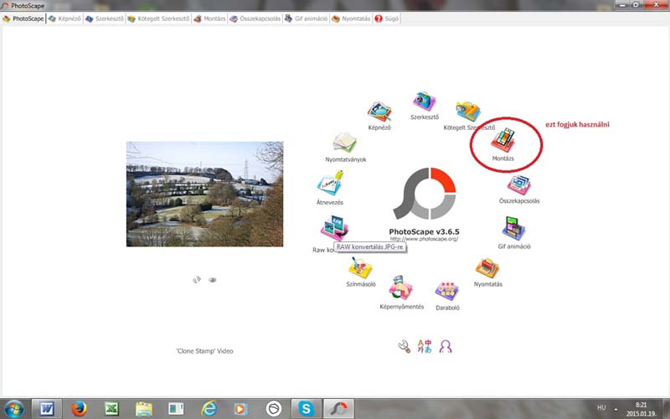The image size is (670, 419).
Task: Open the Súgó help tab
Action: click(387, 18)
